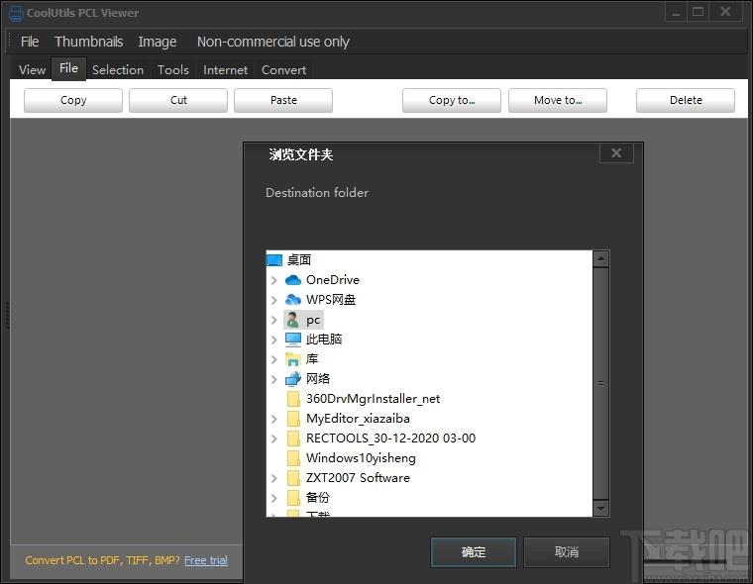Select the 网络 text label

tap(318, 379)
